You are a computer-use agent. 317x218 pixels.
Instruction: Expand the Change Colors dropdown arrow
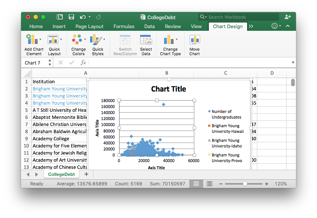[x=85, y=39]
